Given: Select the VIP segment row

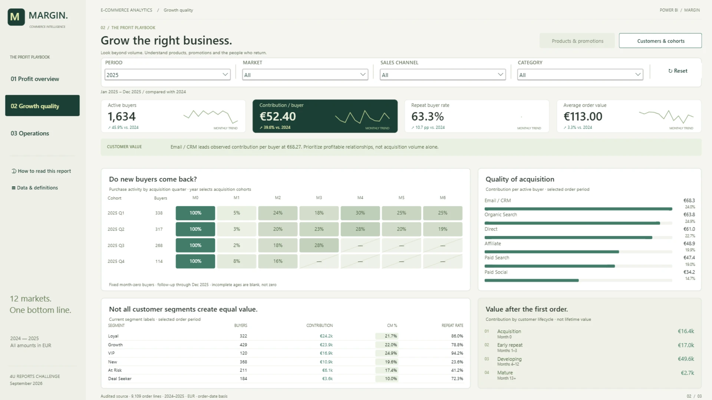Looking at the screenshot, I should click(x=286, y=353).
